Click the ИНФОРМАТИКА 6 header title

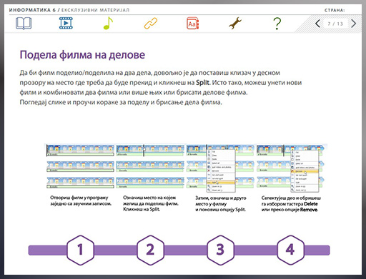click(32, 10)
